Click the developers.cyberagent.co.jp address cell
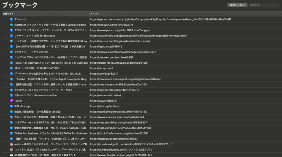 125,79
